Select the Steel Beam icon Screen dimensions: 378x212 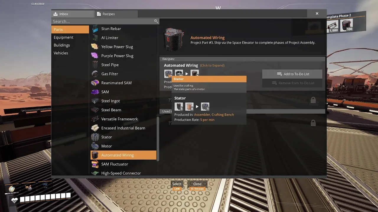tap(95, 110)
